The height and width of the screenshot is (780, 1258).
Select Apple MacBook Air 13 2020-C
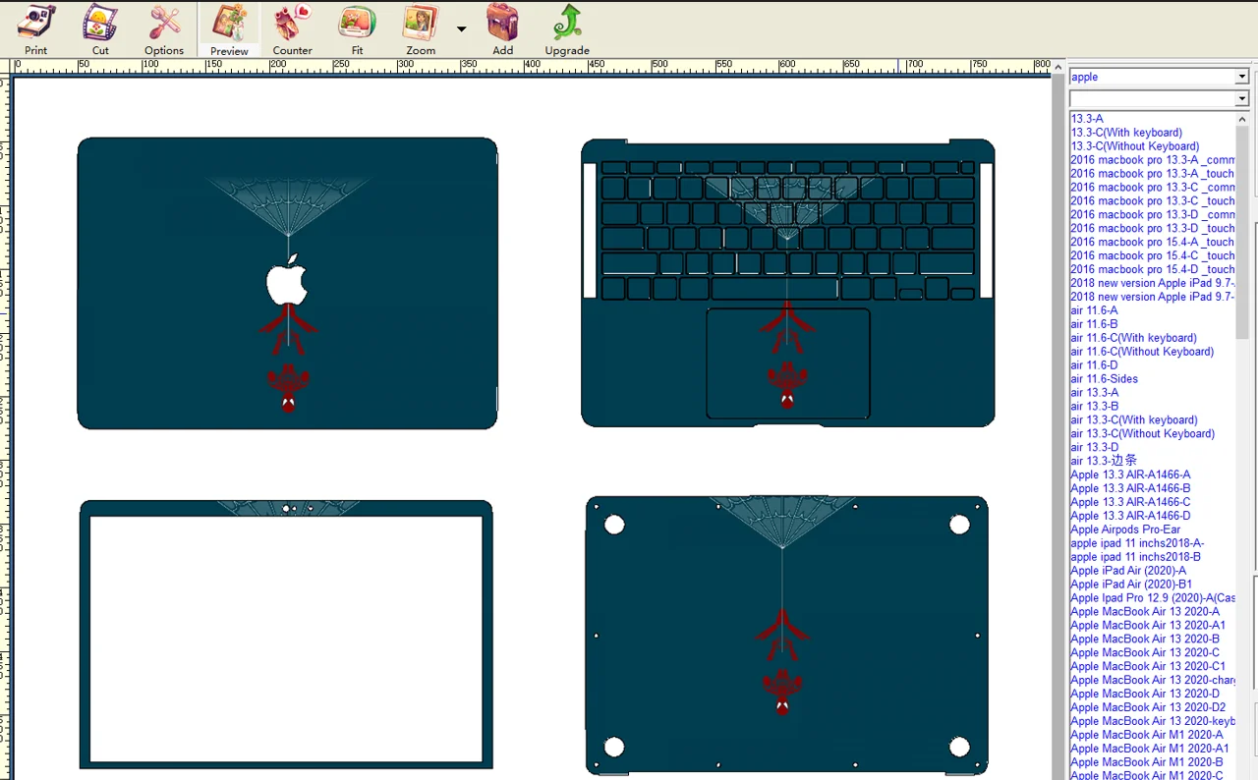coord(1145,653)
